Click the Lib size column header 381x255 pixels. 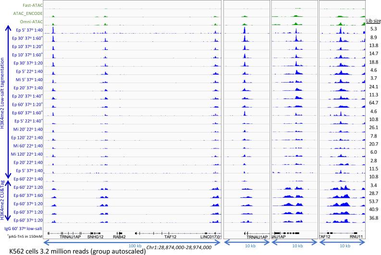[x=373, y=21]
